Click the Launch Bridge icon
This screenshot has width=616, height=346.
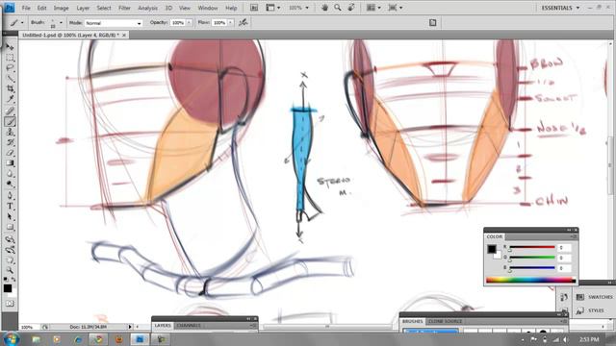click(x=254, y=8)
